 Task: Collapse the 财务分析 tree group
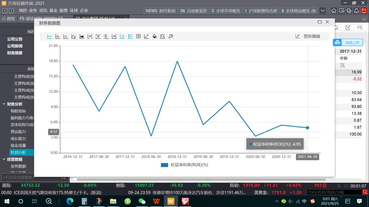(x=4, y=104)
